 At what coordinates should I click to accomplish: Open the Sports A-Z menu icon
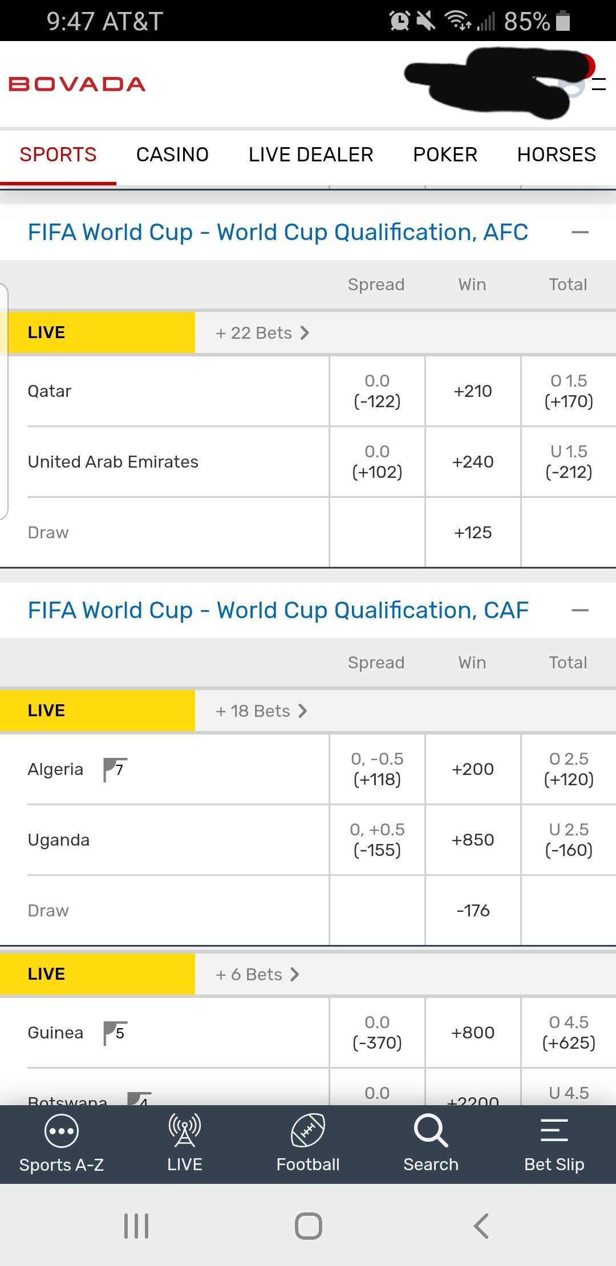(x=61, y=1131)
